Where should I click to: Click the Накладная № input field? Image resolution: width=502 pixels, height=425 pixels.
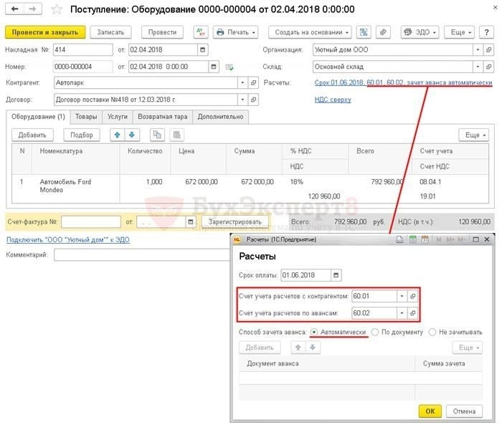83,50
